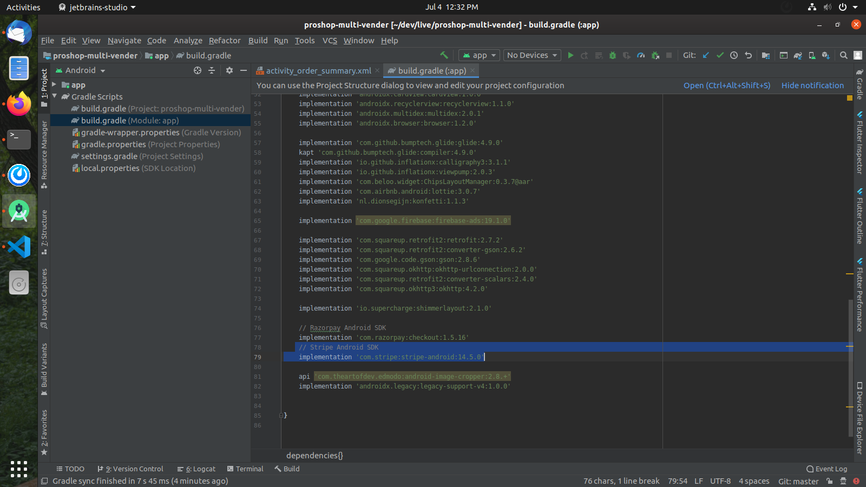
Task: Open the Build menu
Action: tap(258, 41)
